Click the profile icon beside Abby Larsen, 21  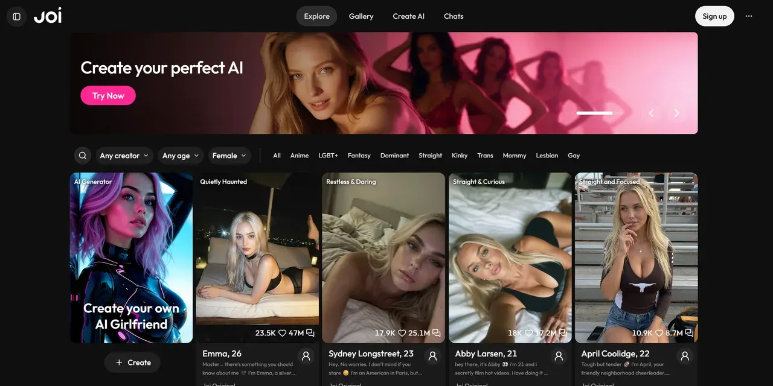(559, 356)
